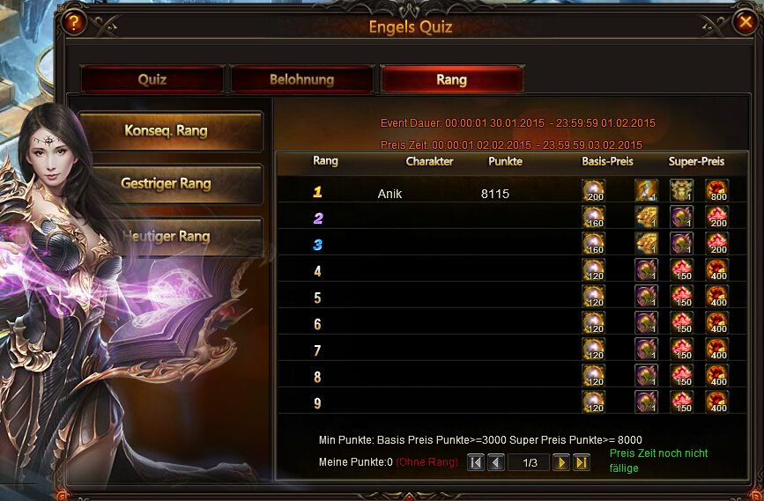Select rank 1 super prize icon showing 800
The height and width of the screenshot is (501, 764).
[x=716, y=190]
